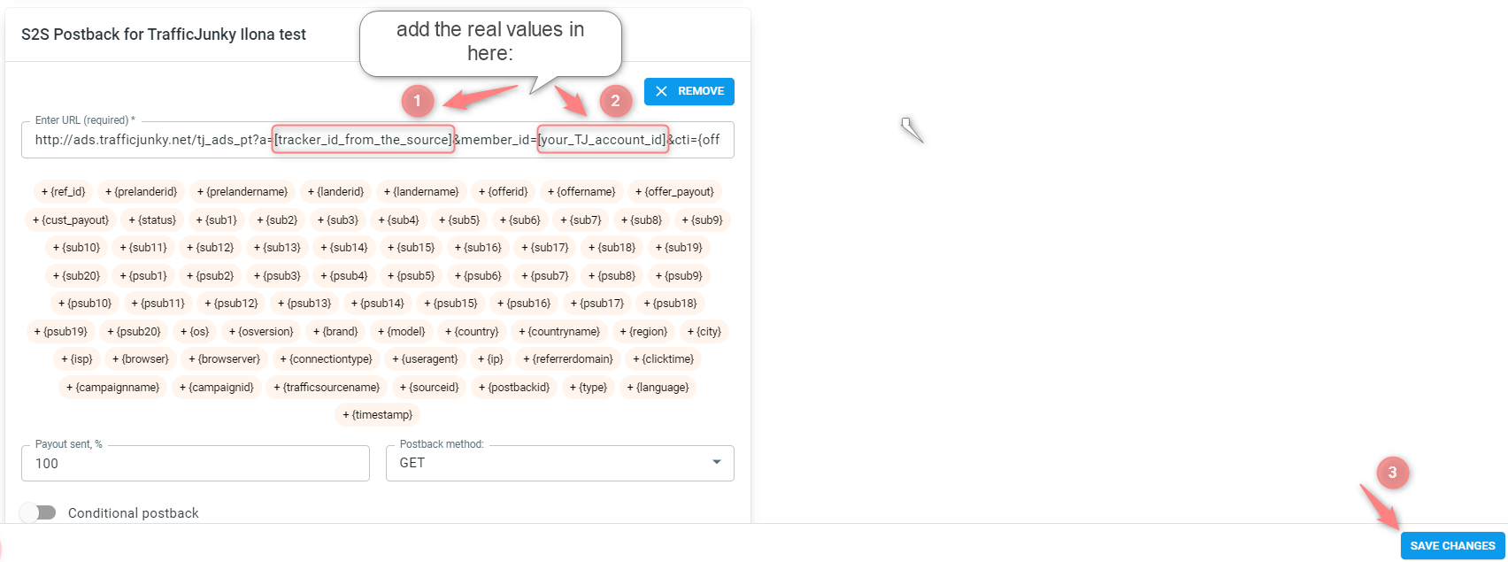The image size is (1508, 562).
Task: Insert the {useragent} macro chip
Action: [426, 358]
